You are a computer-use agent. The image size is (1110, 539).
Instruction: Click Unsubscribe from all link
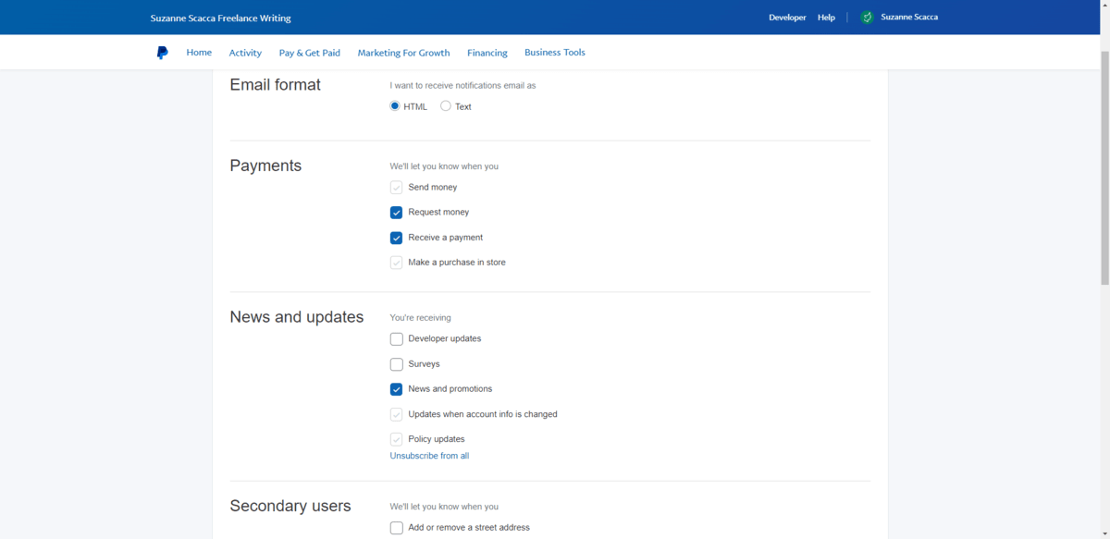tap(429, 456)
